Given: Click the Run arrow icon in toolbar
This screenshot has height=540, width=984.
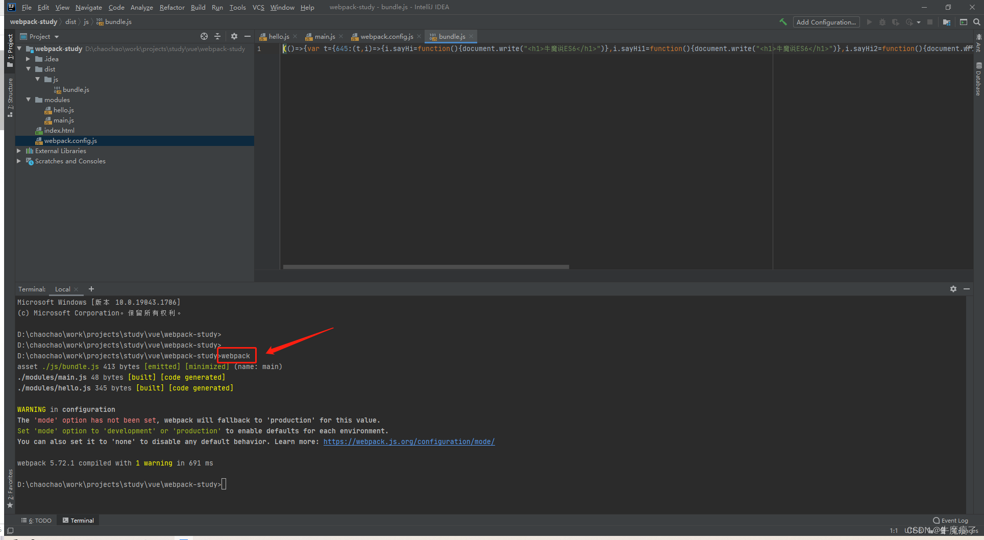Looking at the screenshot, I should coord(869,22).
